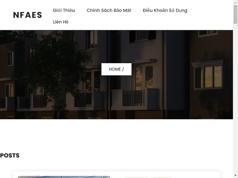This screenshot has width=238, height=178.
Task: Click the empty scrollbar track below thumb
Action: click(x=235, y=98)
